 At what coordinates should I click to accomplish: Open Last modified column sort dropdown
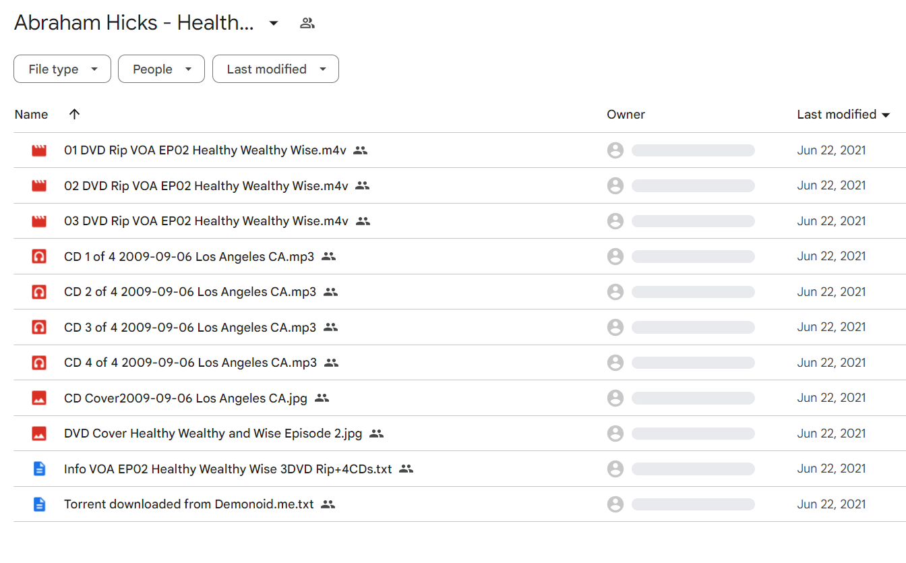tap(886, 115)
